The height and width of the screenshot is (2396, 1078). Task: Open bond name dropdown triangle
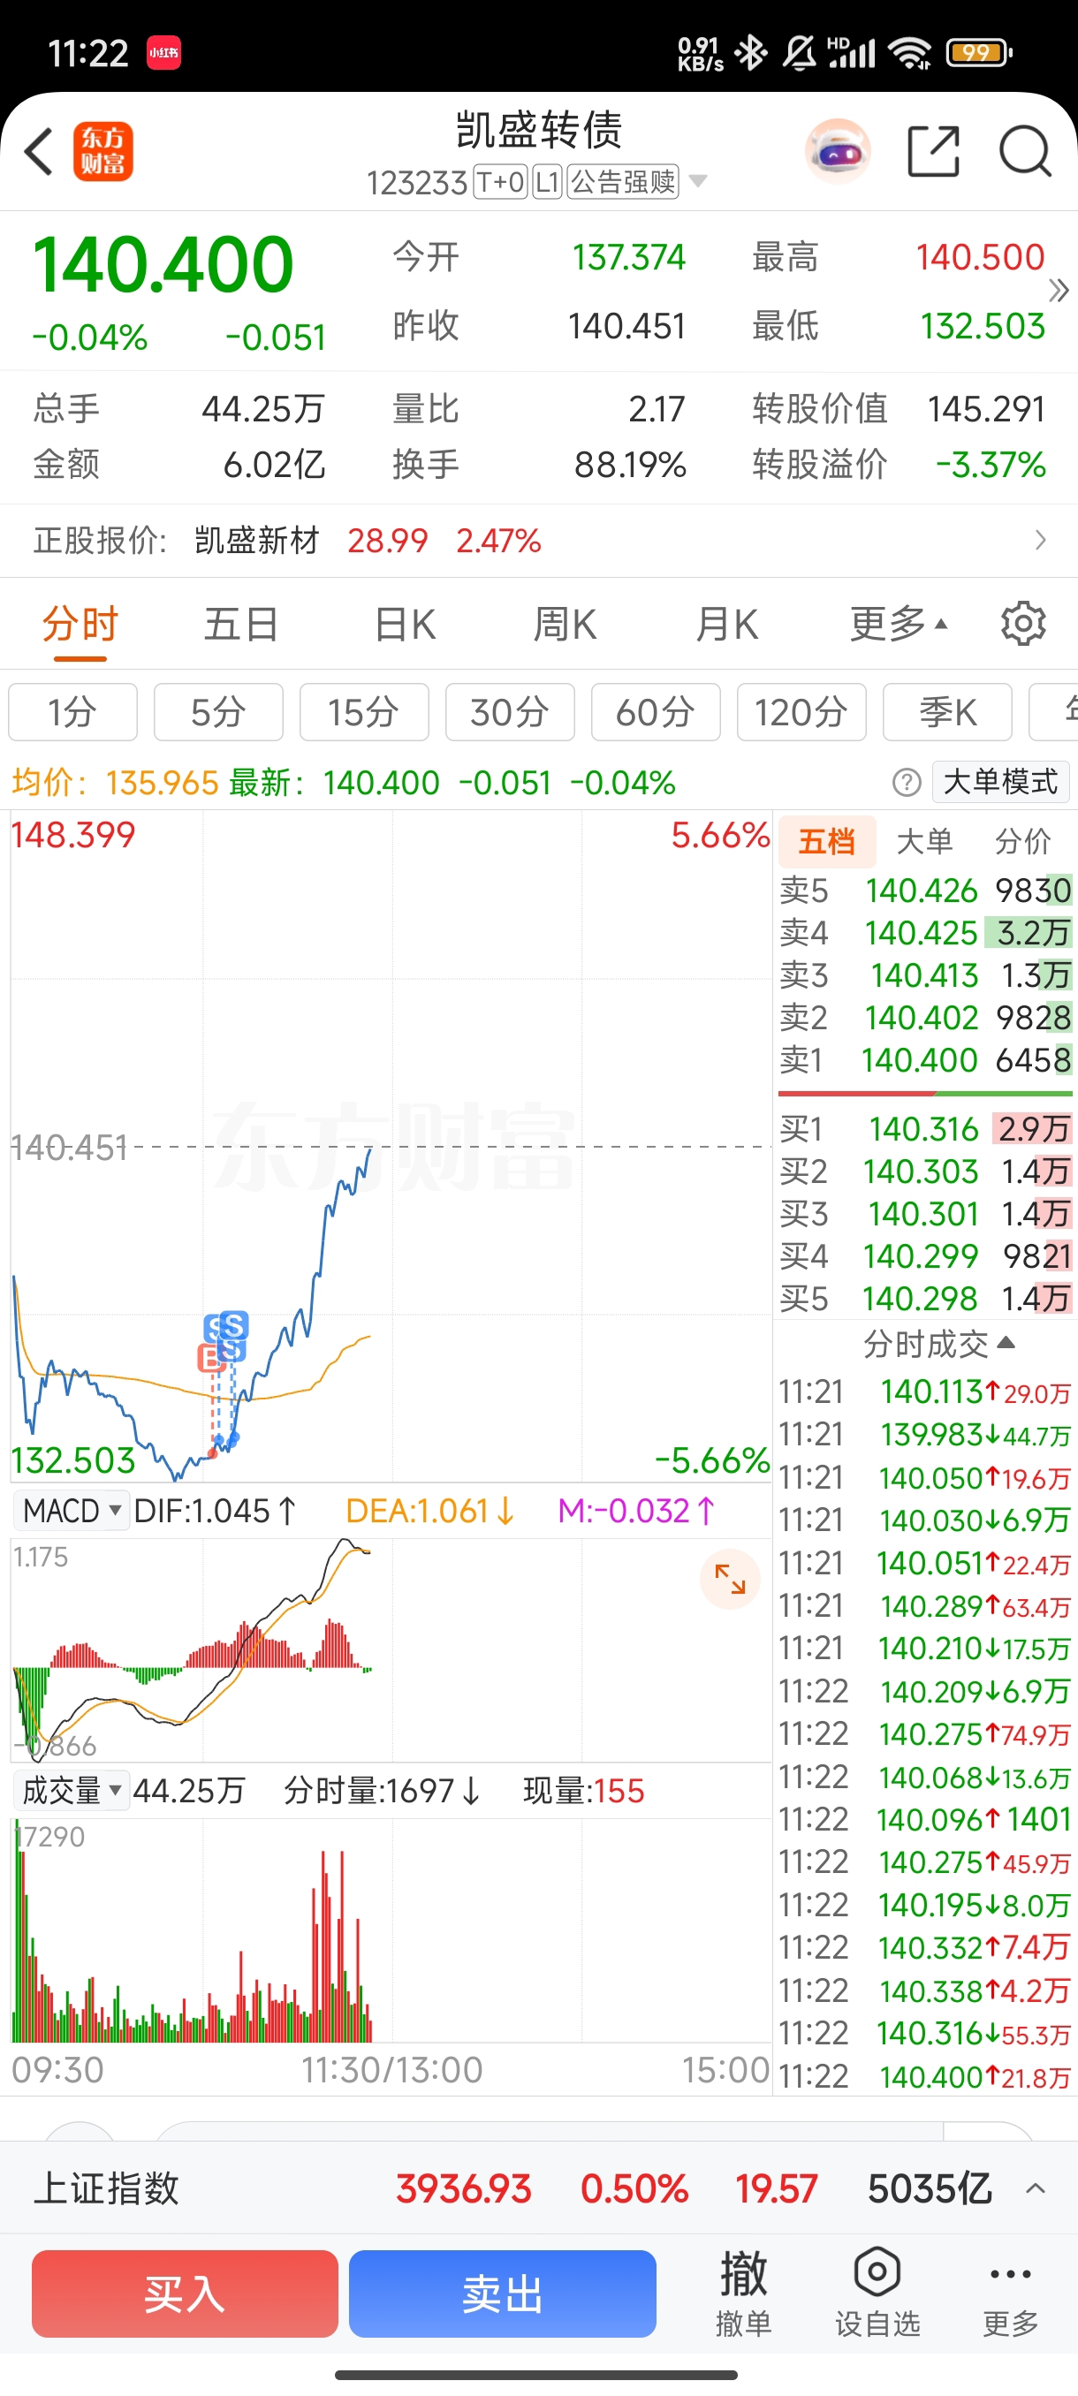pyautogui.click(x=697, y=180)
